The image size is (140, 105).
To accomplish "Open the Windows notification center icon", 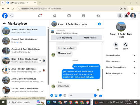I will 136,102.
